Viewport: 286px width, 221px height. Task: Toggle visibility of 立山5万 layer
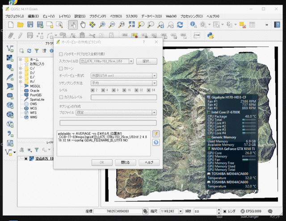point(26,158)
